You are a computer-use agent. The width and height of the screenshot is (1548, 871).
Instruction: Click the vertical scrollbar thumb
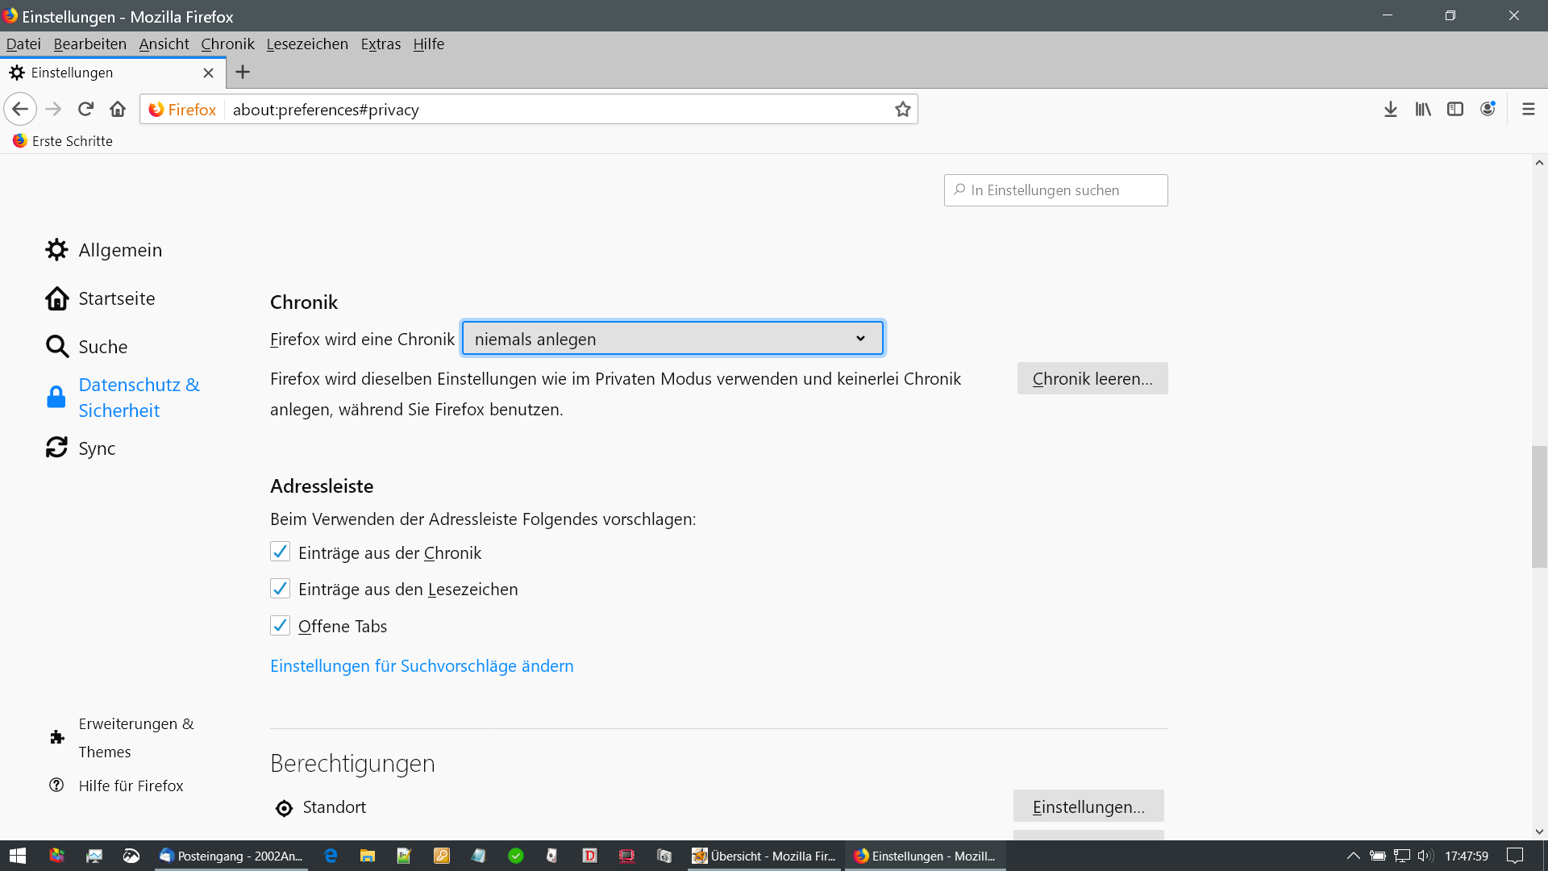tap(1539, 506)
